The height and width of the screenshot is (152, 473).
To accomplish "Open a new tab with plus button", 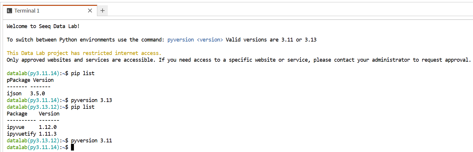I will point(103,11).
